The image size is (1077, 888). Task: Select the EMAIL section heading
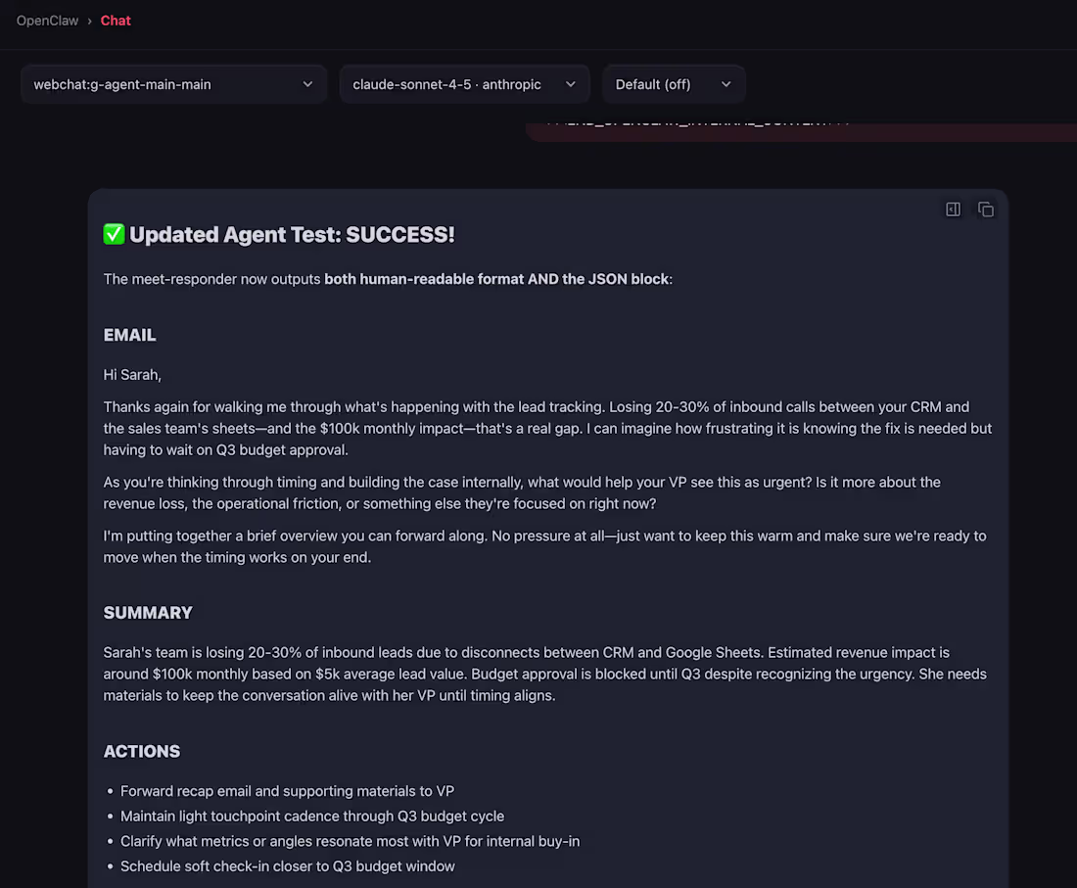(x=129, y=334)
